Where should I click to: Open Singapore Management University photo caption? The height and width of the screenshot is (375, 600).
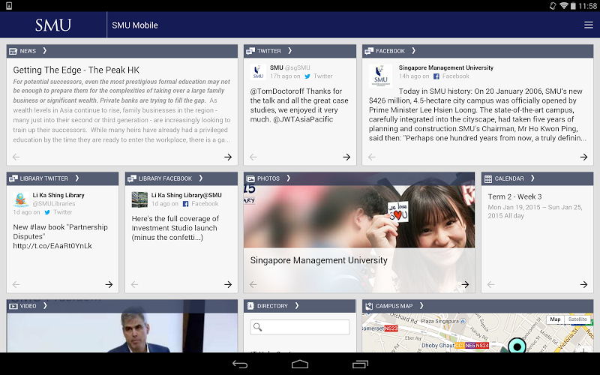click(319, 260)
